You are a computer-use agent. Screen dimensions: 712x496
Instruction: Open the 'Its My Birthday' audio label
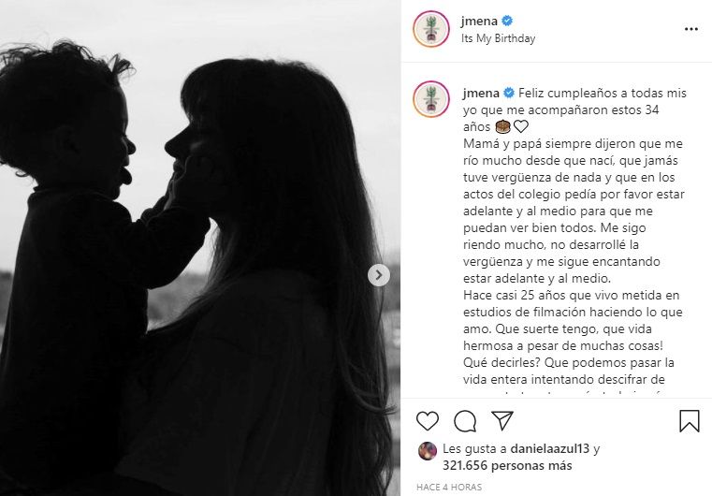[x=498, y=38]
